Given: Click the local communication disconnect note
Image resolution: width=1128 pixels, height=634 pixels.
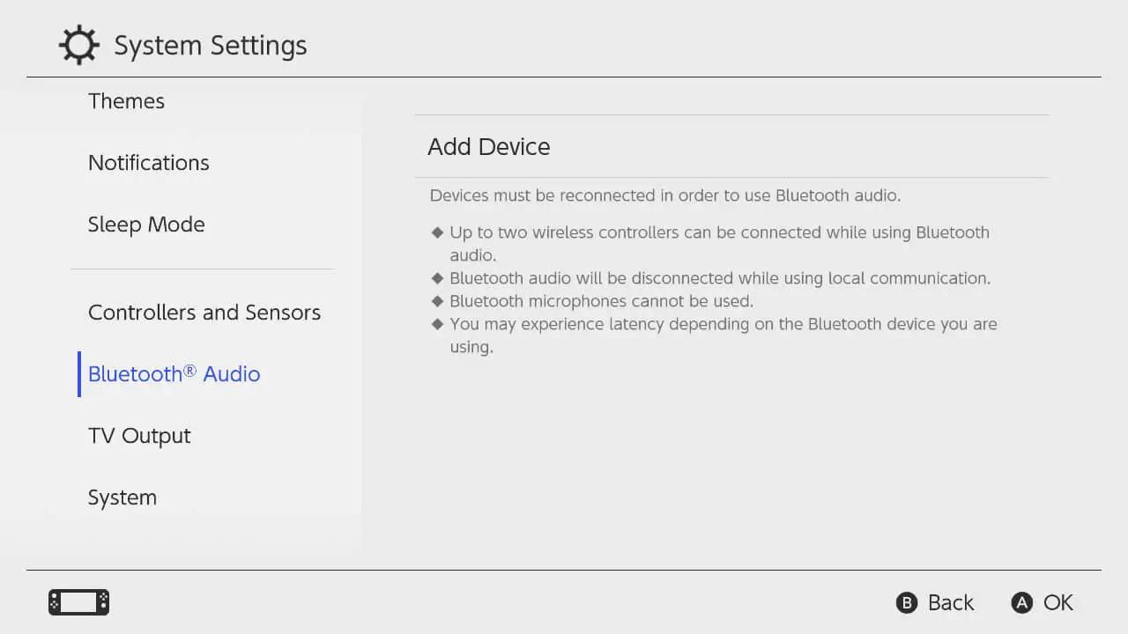Looking at the screenshot, I should pos(719,278).
